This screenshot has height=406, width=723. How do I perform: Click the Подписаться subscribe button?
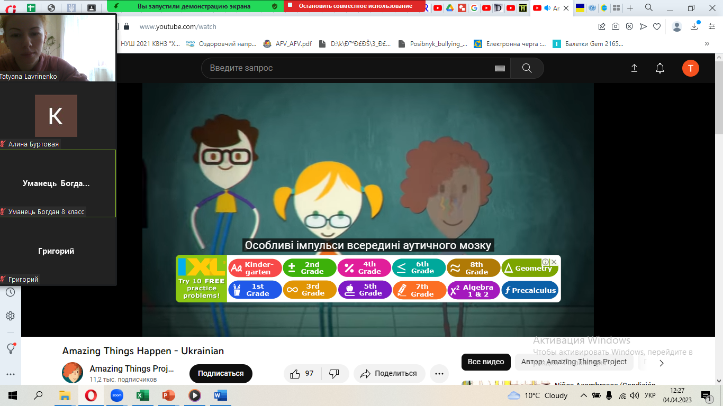(221, 374)
